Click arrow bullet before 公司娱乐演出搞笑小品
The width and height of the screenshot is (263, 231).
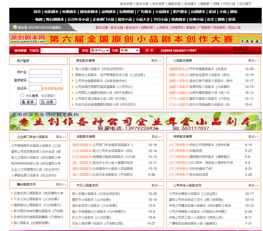73,99
